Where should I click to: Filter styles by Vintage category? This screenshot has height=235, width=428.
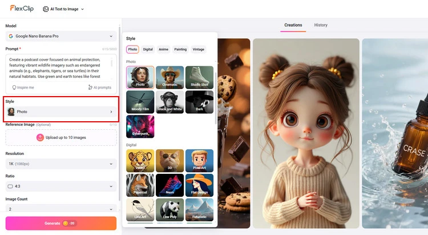(x=198, y=50)
